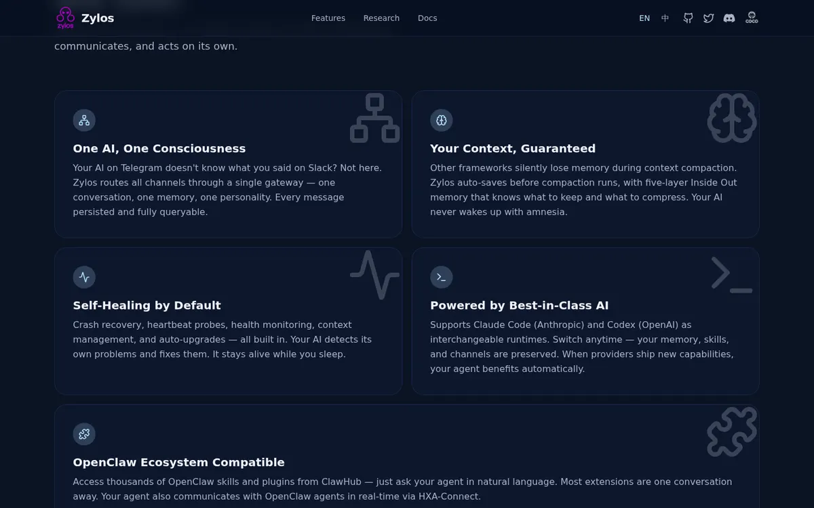
Task: Open the Discord icon in navbar
Action: [x=729, y=18]
